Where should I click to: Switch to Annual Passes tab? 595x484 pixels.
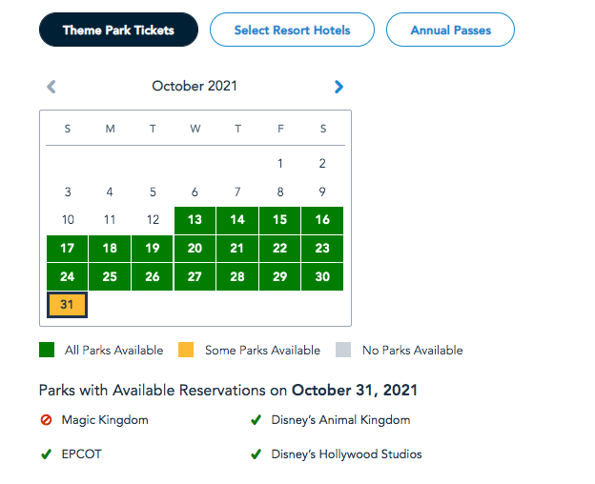click(450, 30)
